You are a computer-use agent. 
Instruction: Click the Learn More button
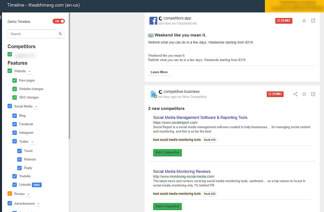[x=159, y=72]
